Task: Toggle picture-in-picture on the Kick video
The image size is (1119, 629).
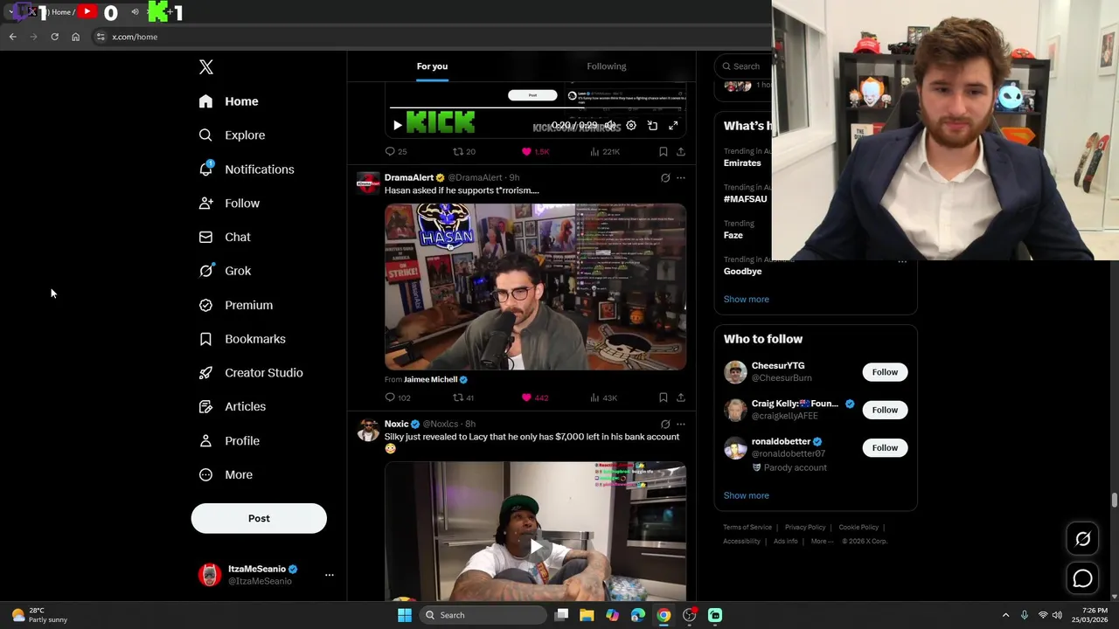Action: [652, 126]
